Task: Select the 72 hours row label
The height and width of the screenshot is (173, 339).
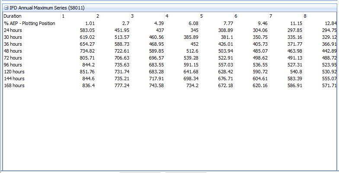Action: (13, 58)
